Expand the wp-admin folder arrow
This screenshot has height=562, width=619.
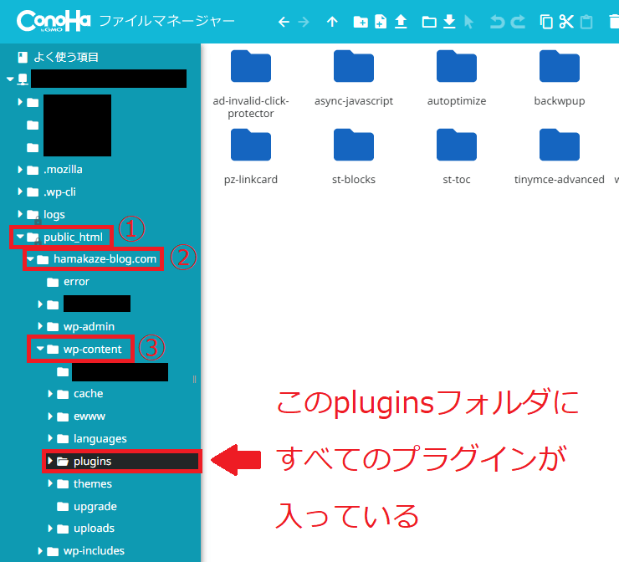click(40, 326)
